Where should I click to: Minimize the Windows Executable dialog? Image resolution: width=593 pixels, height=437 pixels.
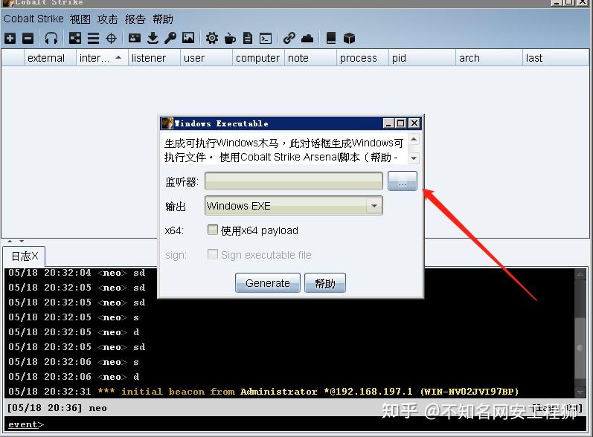pos(388,123)
